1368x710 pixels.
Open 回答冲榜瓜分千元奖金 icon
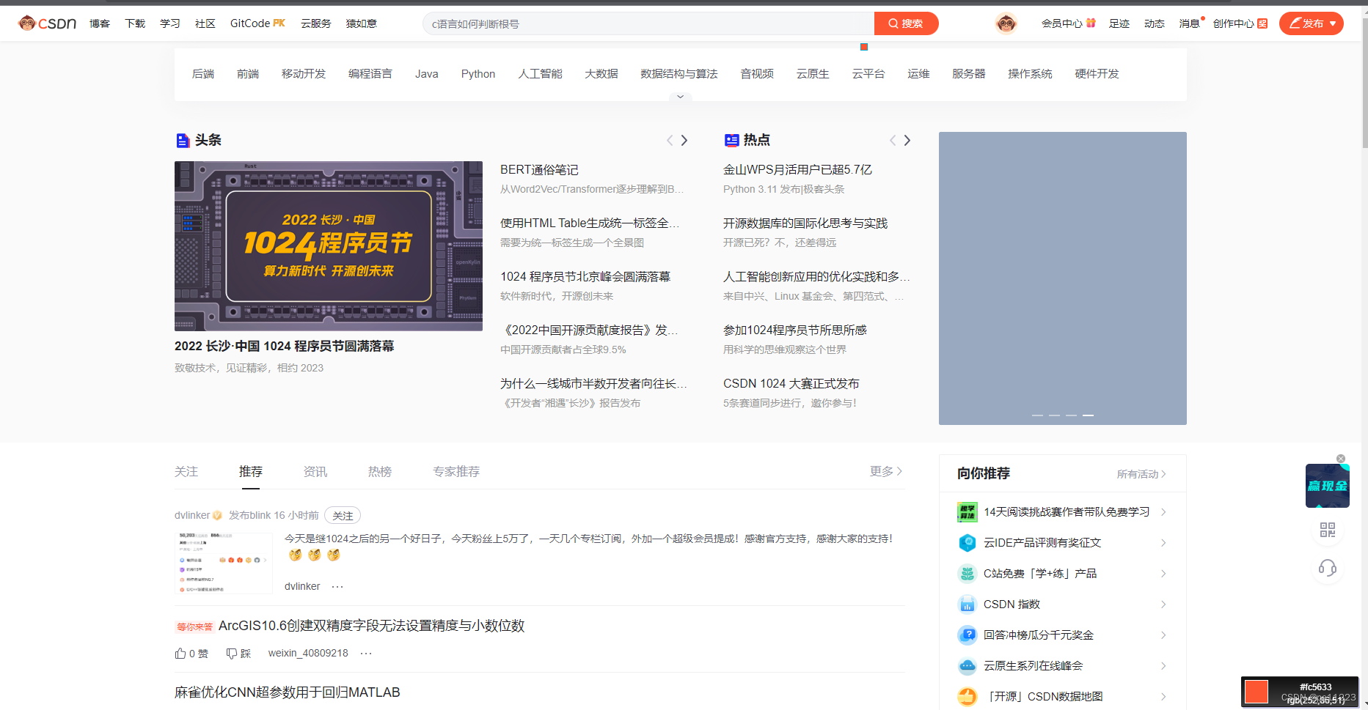tap(968, 635)
